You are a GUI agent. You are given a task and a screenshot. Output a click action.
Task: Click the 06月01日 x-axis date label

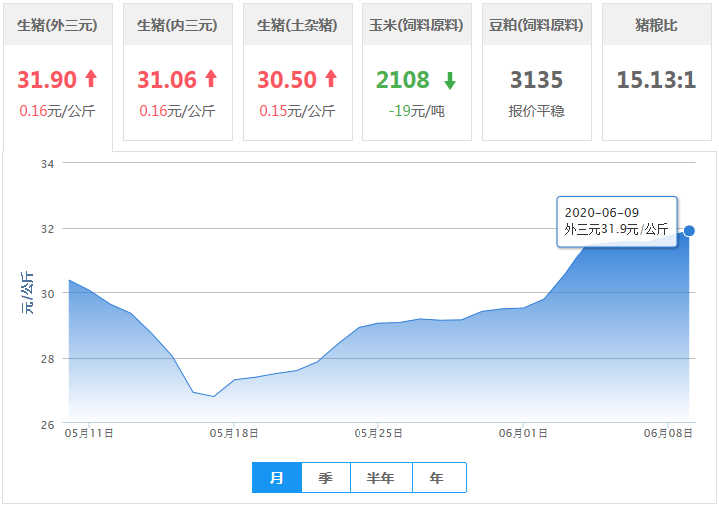point(523,434)
